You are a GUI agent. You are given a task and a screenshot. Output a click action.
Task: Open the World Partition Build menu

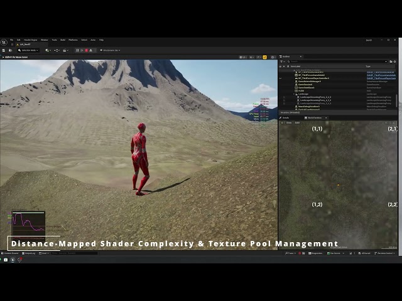click(297, 123)
